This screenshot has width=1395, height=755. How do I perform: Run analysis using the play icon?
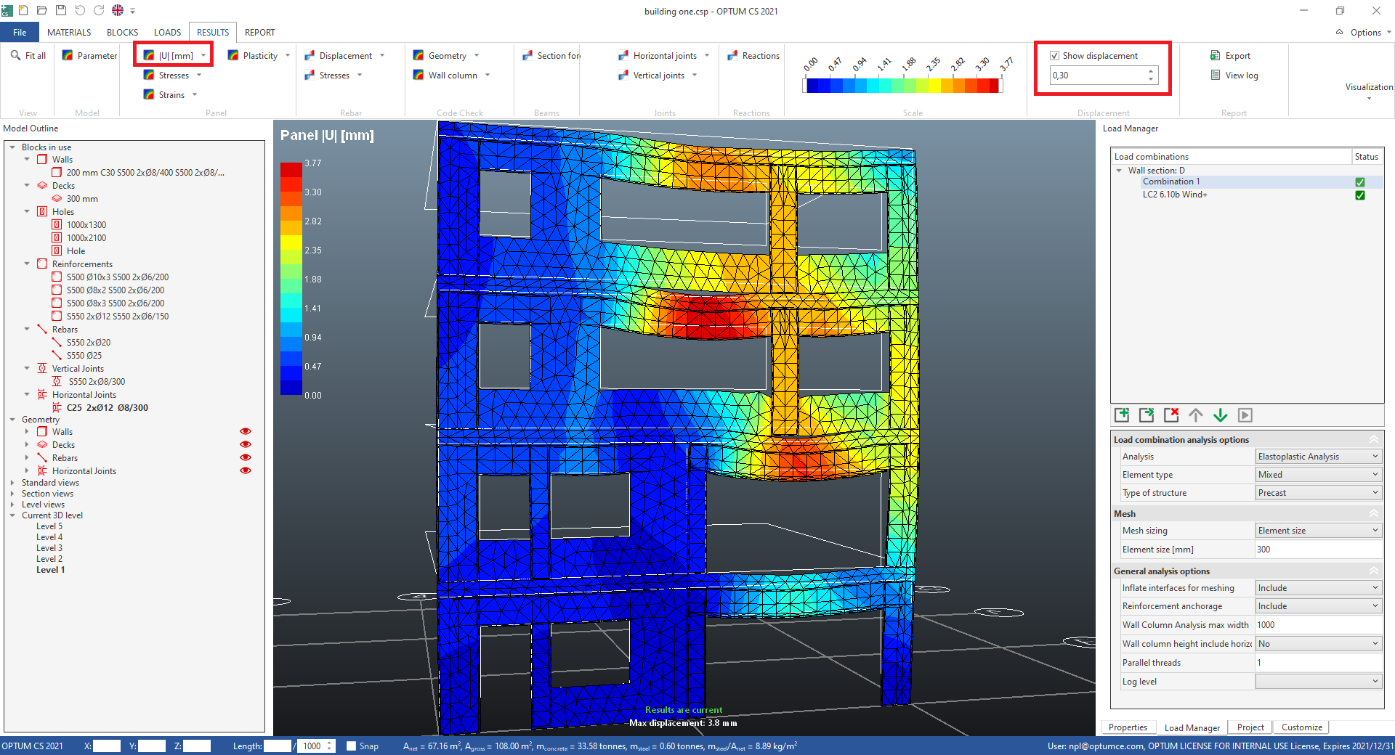pos(1245,415)
